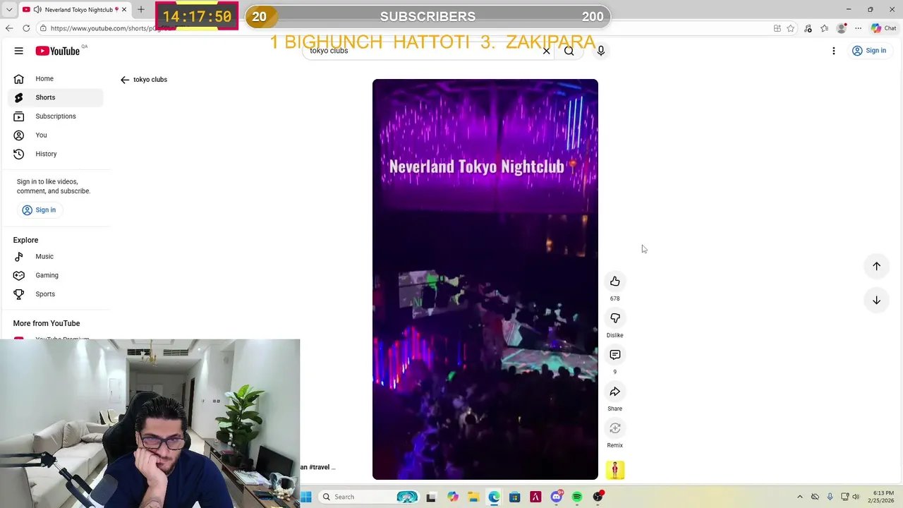Open a new browser tab

(140, 9)
